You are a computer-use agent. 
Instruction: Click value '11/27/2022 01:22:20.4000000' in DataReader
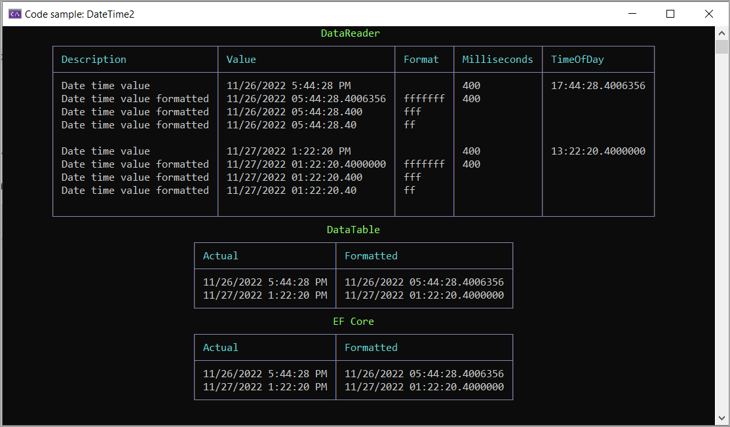click(x=306, y=164)
